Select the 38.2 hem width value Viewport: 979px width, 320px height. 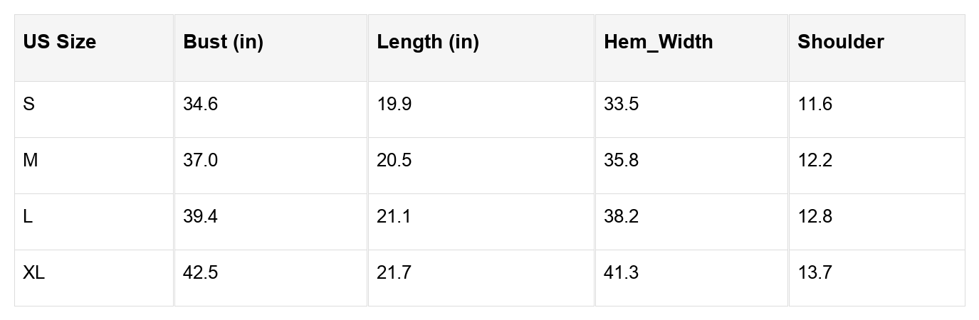point(621,217)
